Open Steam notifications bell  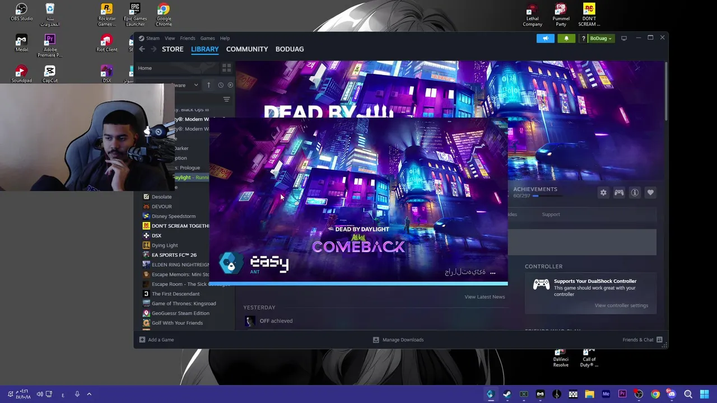click(x=566, y=38)
